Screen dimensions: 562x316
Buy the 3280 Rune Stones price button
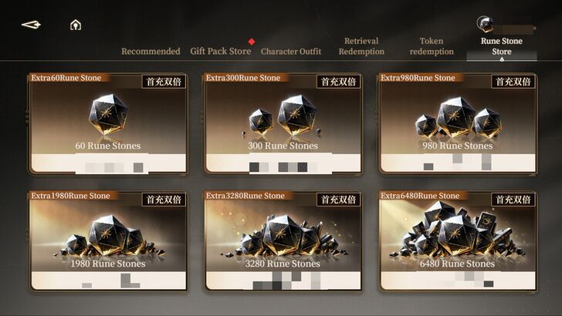283,281
